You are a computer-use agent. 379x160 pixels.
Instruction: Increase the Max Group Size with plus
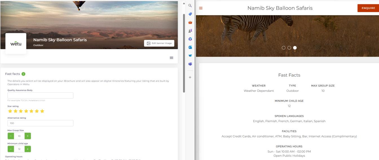[28, 136]
